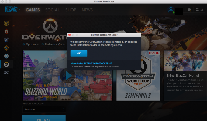Open StarCraft Remastered sidebar icon
Viewport: 207px width, 121px height.
click(6, 72)
